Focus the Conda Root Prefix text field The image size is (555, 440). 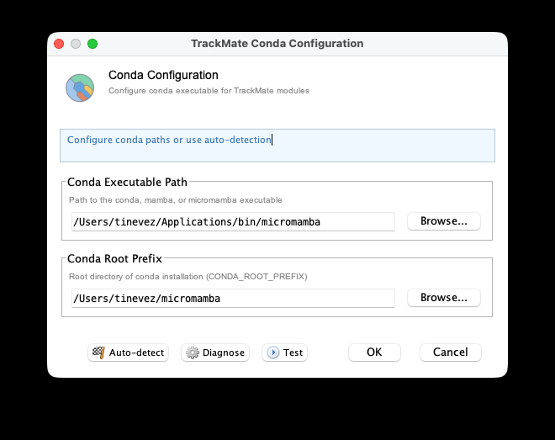tap(233, 298)
